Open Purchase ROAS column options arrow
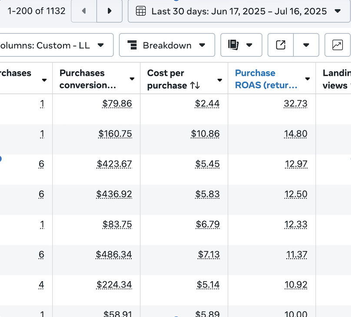The width and height of the screenshot is (351, 317). tap(308, 79)
